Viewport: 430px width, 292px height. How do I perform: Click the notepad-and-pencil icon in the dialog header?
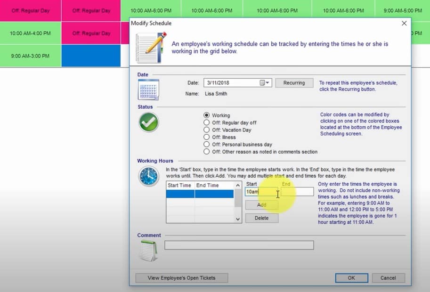(x=151, y=48)
